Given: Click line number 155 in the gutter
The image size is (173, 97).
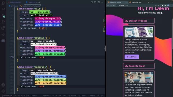Looking at the screenshot, I should (x=11, y=57).
